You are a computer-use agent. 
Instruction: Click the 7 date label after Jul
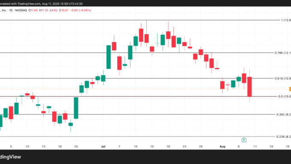(x=119, y=146)
